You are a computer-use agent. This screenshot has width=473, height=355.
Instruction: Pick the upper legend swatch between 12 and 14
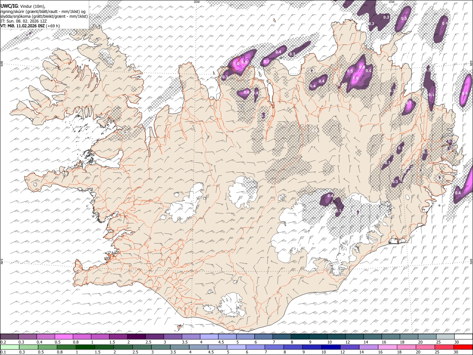[x=354, y=337]
